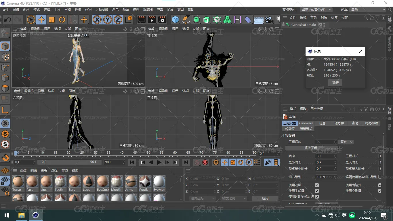The image size is (393, 221).
Task: Activate the Rotate tool
Action: (62, 20)
